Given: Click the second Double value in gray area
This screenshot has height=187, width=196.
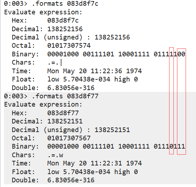Looking at the screenshot, I should tap(71, 180).
